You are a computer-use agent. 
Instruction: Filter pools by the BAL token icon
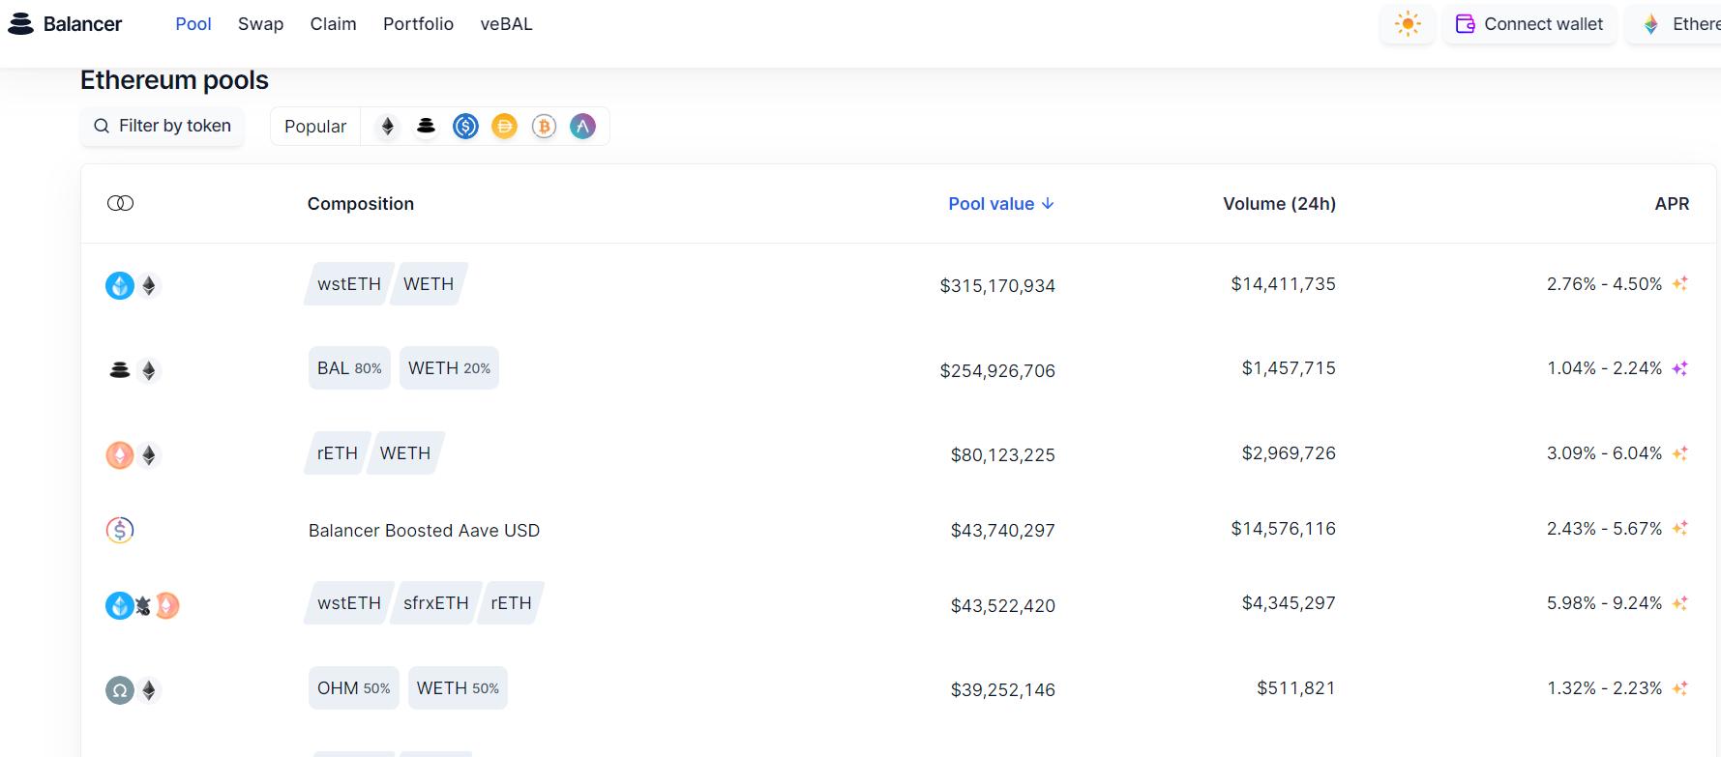pyautogui.click(x=426, y=127)
